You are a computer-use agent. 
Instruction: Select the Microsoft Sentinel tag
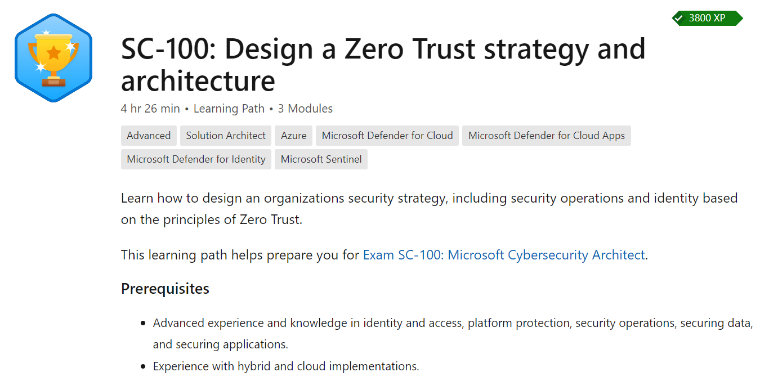pos(321,159)
